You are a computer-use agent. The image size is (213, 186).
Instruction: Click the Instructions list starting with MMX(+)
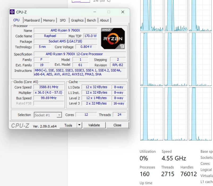click(x=80, y=72)
